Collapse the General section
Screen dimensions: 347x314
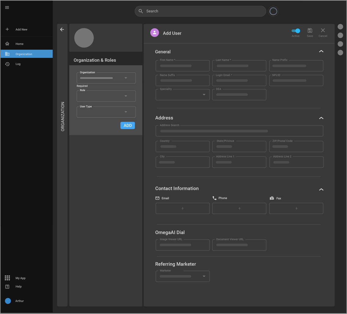click(321, 51)
